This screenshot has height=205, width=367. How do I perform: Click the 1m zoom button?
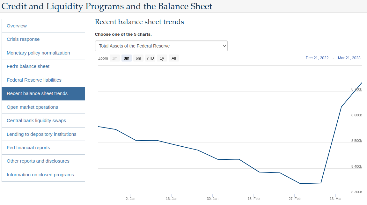115,58
